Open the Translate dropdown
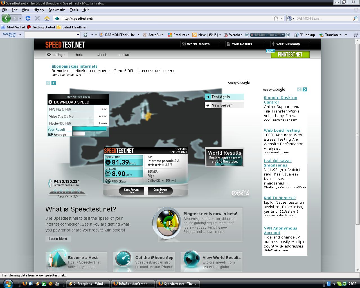 tap(330, 35)
